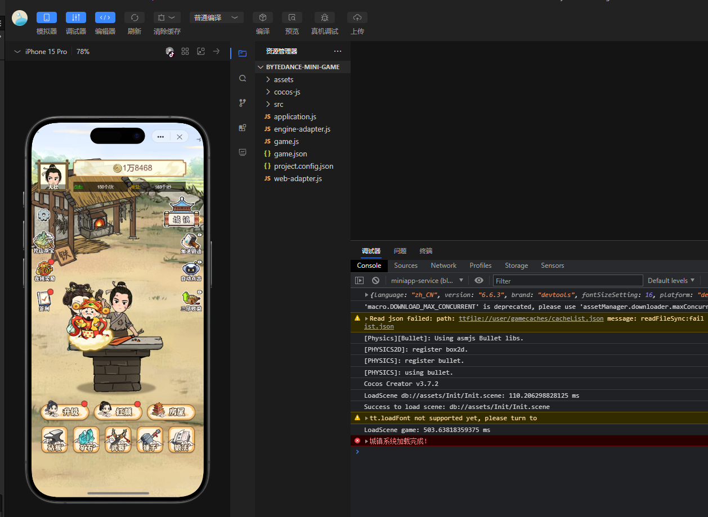Screen dimensions: 708x517
Task: Open the Default levels dropdown
Action: (671, 280)
